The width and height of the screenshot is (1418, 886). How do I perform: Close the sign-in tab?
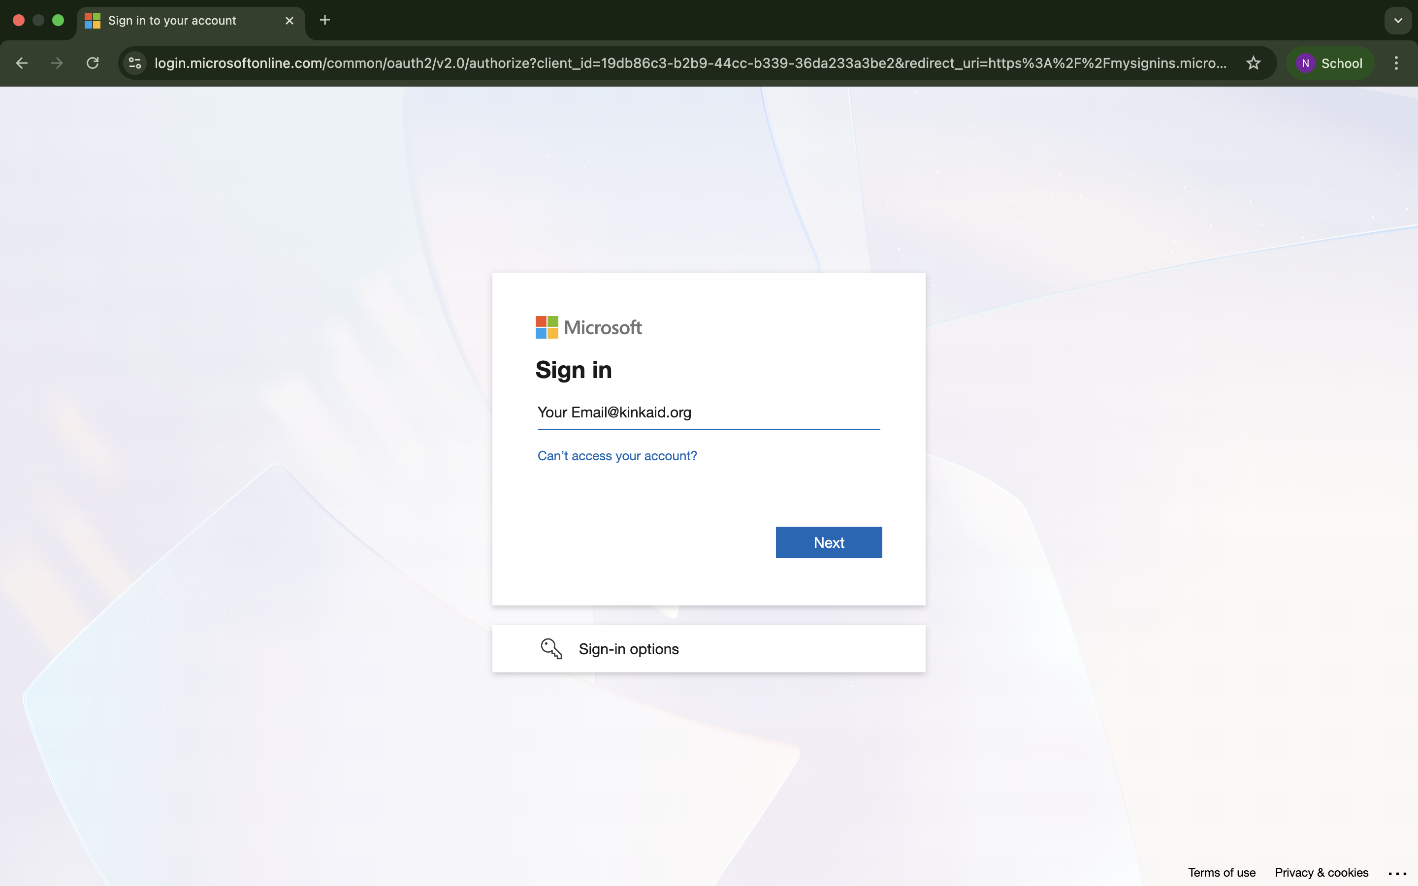pyautogui.click(x=290, y=21)
